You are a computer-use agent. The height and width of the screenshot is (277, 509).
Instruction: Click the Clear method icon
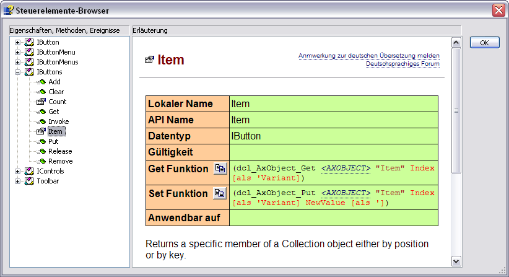[x=41, y=92]
